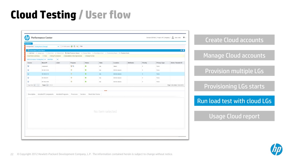The width and height of the screenshot is (291, 163).
Task: Go to page 4 of the hosts table
Action: click(x=52, y=85)
